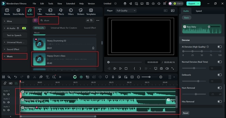Open the three-dot more options menu
The image size is (226, 118).
point(98,21)
